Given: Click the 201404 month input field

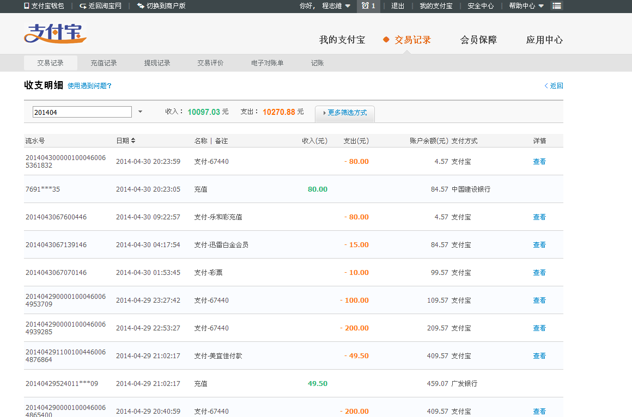Looking at the screenshot, I should click(x=82, y=112).
